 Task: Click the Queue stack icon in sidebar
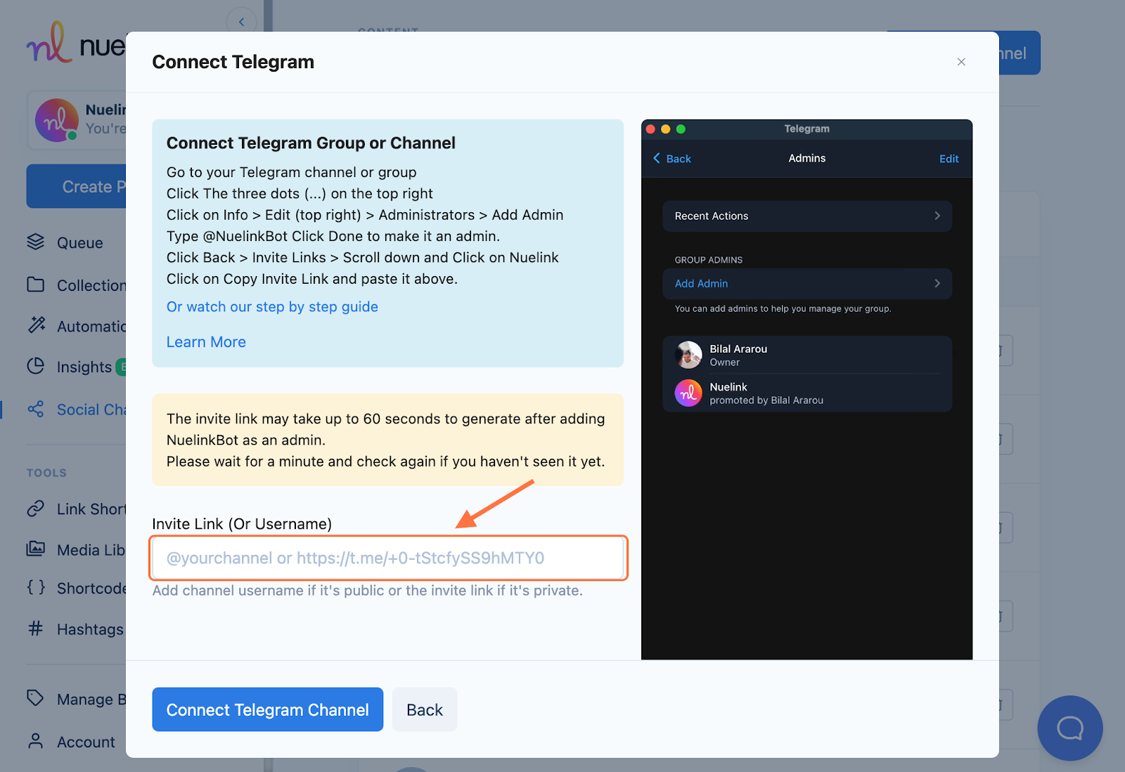coord(35,242)
